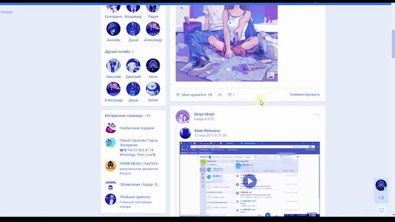Open the illustrated couple post image
This screenshot has width=395, height=222.
(227, 43)
